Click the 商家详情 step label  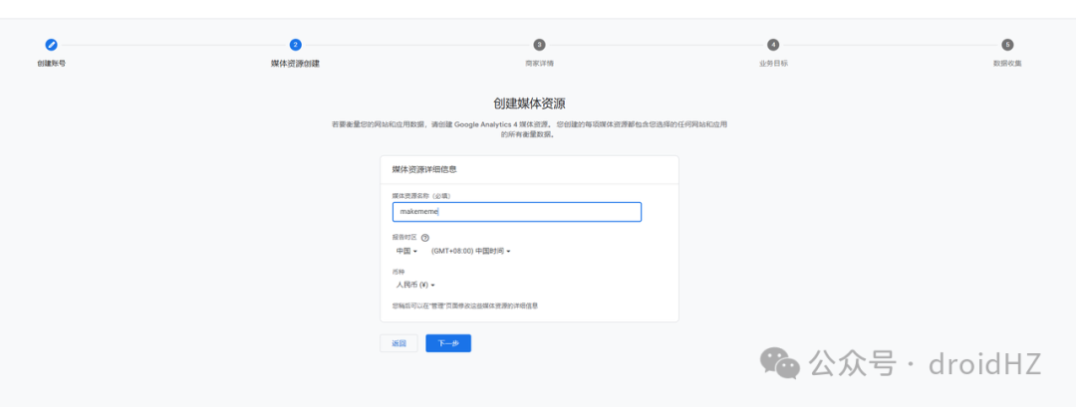[x=539, y=63]
